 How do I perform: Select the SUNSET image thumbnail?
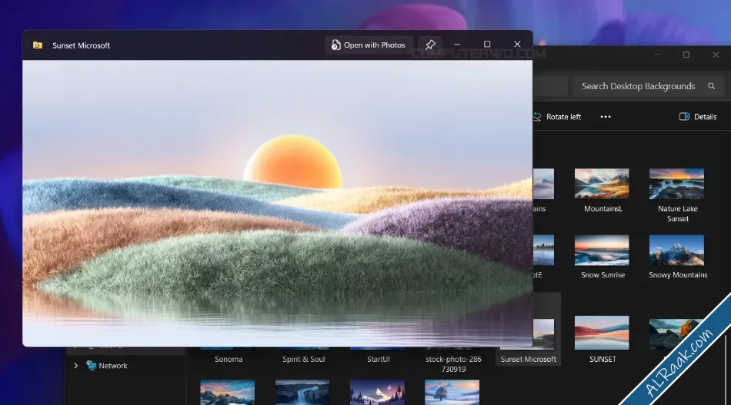(x=602, y=333)
